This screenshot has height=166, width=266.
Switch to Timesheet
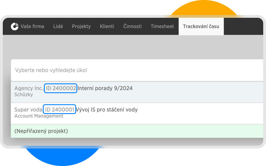pyautogui.click(x=162, y=26)
